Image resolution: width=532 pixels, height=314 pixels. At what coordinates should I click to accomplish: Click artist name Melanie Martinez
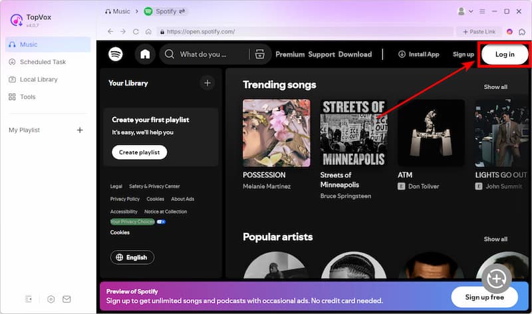click(267, 186)
